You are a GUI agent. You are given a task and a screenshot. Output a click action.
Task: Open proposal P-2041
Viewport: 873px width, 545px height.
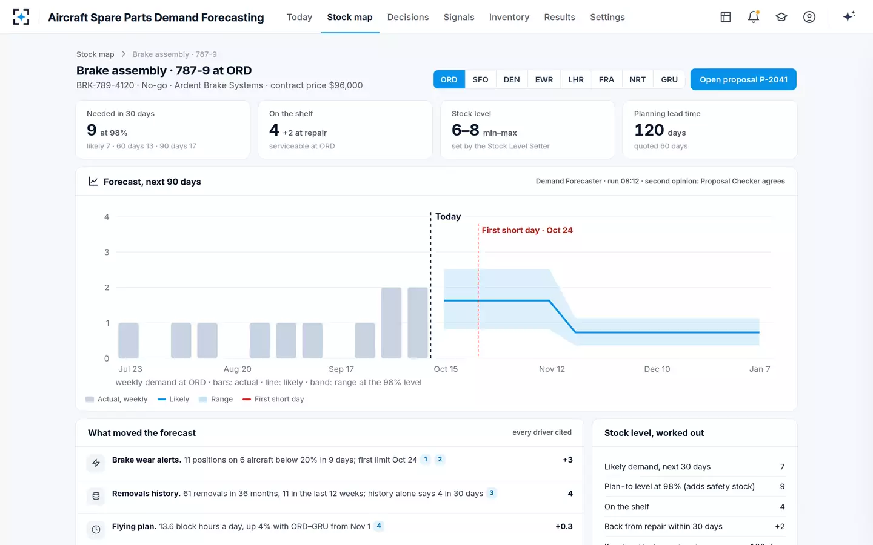(x=743, y=79)
